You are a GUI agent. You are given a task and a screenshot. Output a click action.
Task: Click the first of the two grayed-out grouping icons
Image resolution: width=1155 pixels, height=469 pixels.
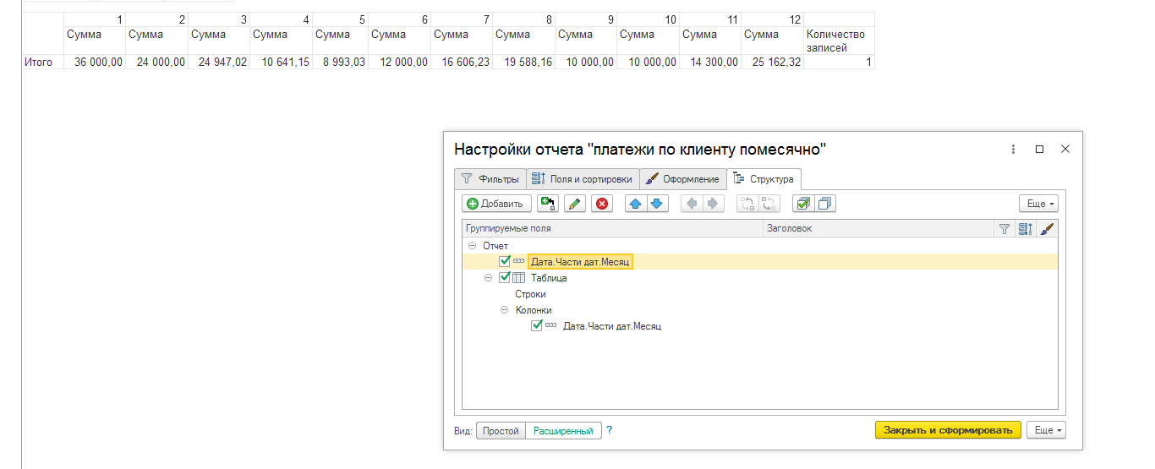point(747,203)
